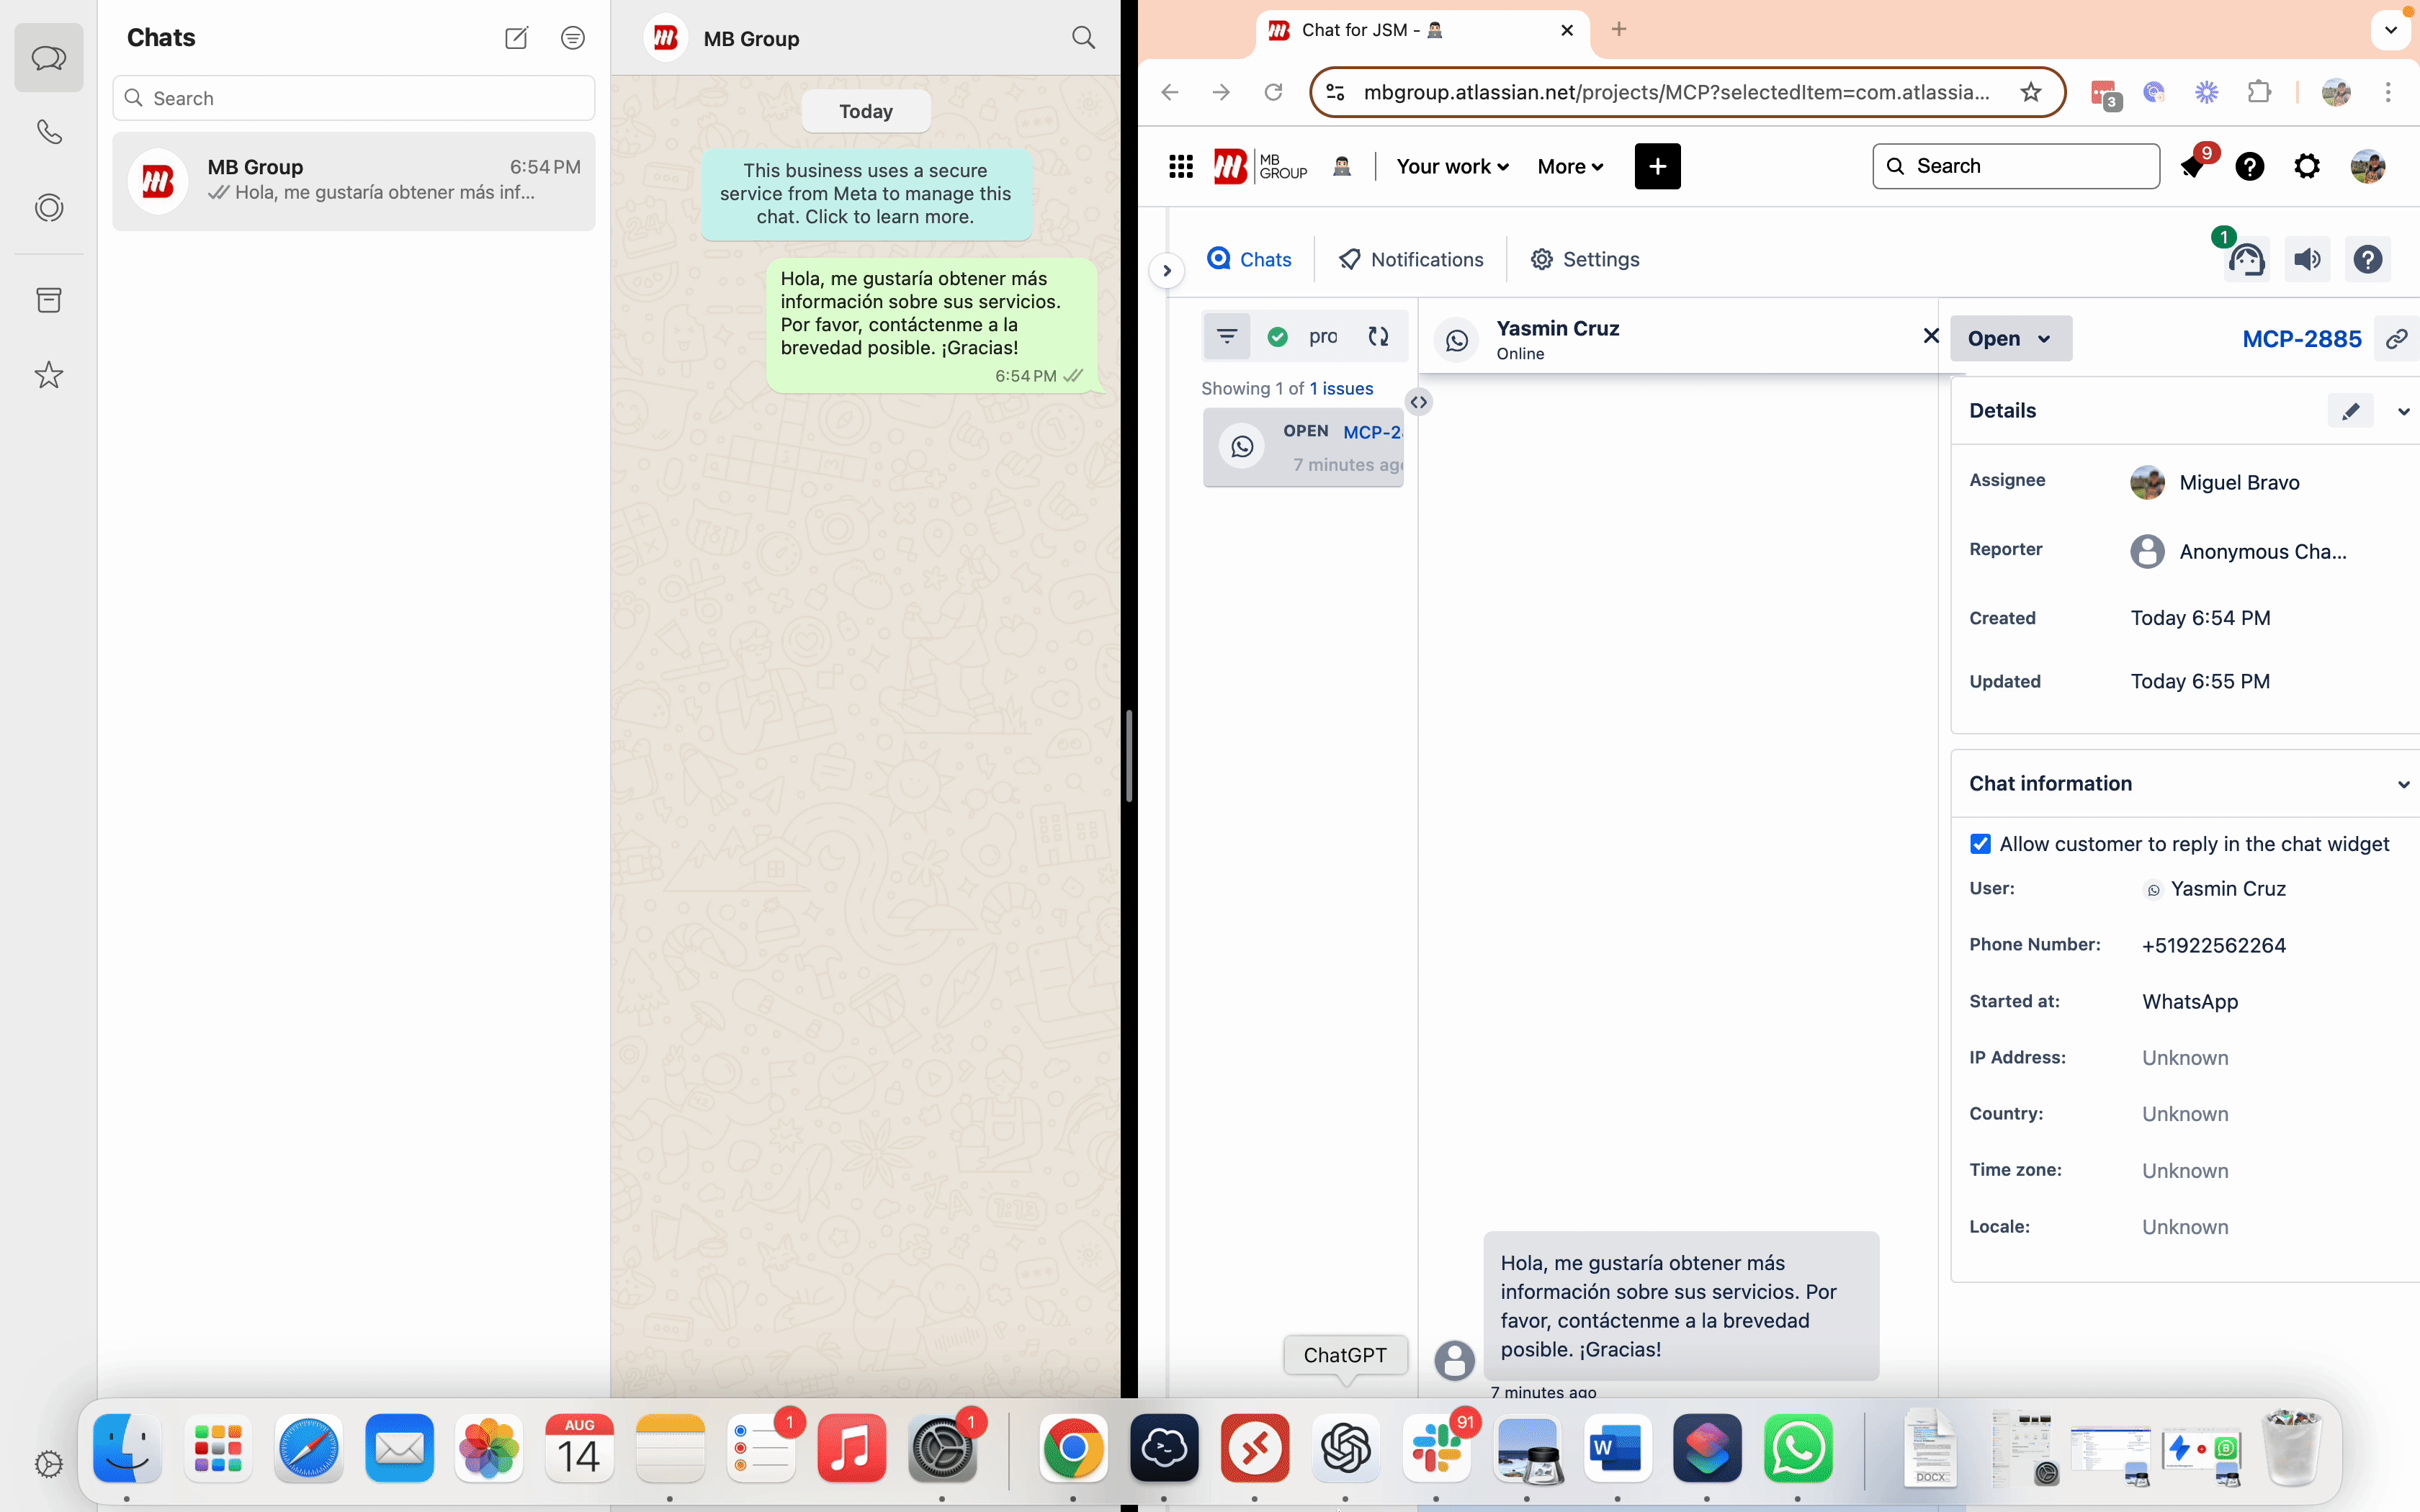Open starred messages in WhatsApp sidebar
The image size is (2420, 1512).
(x=49, y=375)
